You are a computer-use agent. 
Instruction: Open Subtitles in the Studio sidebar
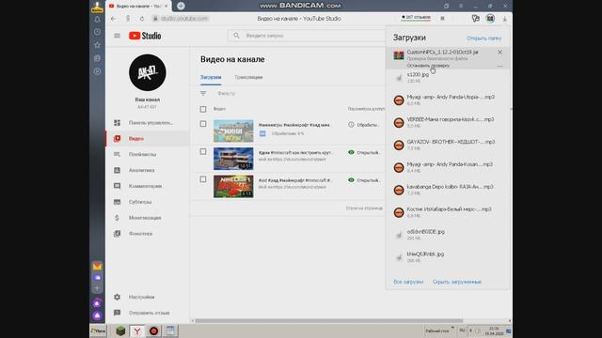tap(148, 202)
